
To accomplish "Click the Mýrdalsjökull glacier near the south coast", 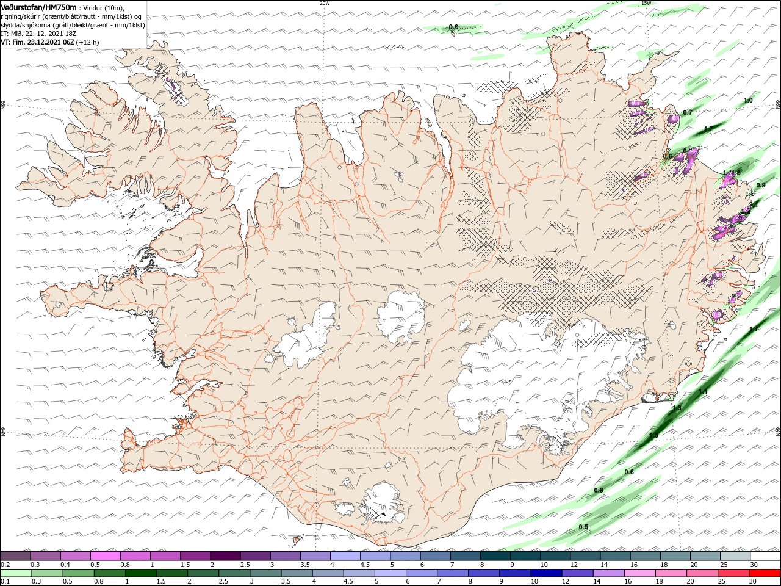I will click(383, 504).
